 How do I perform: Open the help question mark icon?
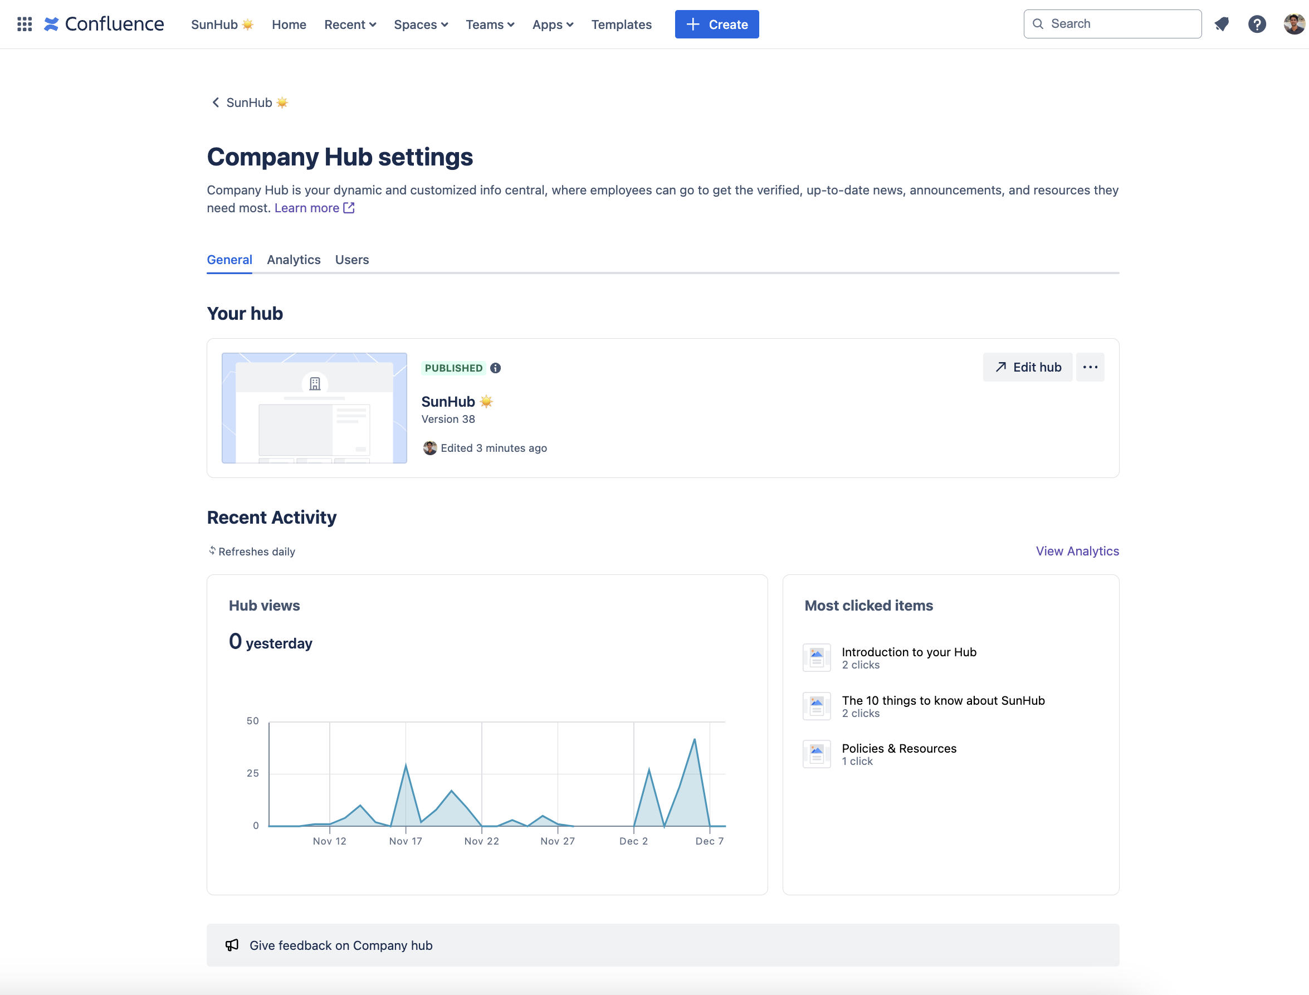point(1257,25)
